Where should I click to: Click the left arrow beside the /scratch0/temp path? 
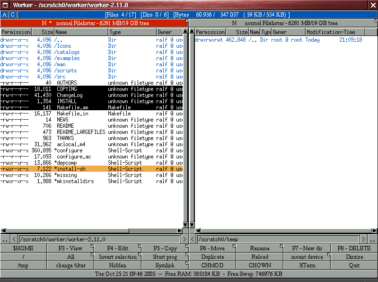193,239
